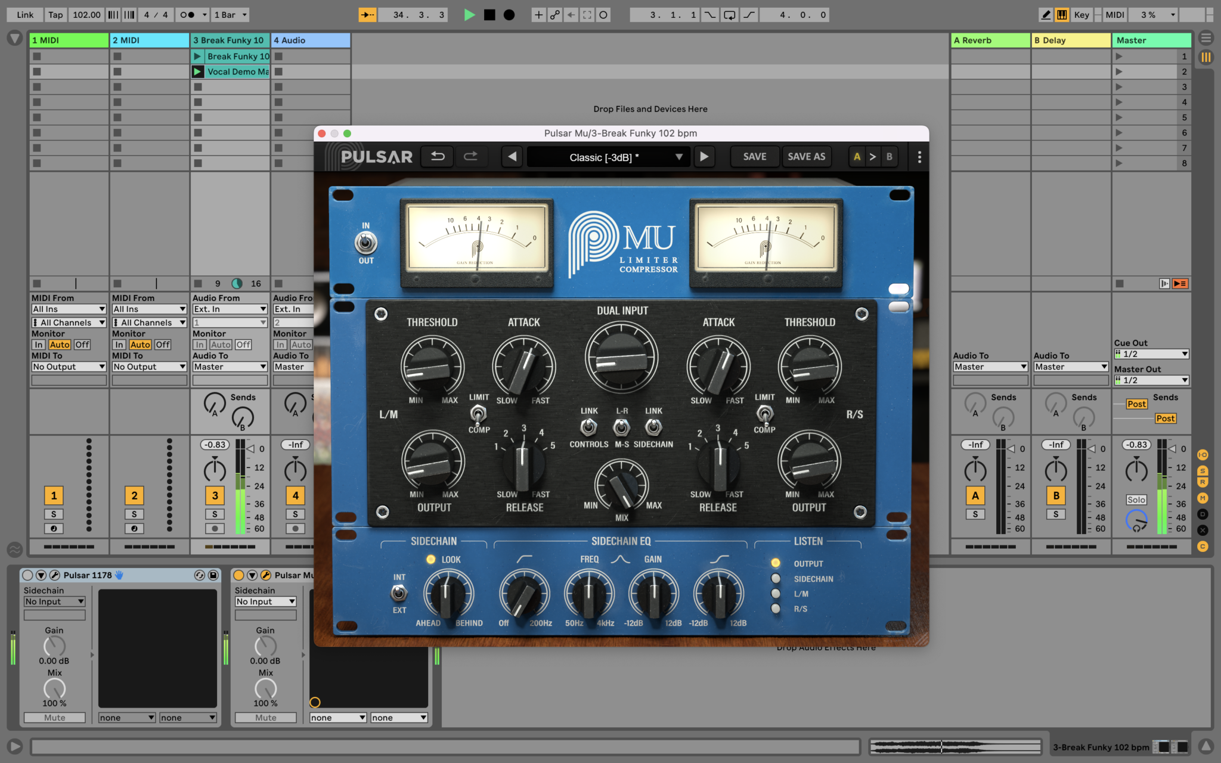
Task: Flip the INT/EXT sidechain switch
Action: coord(399,593)
